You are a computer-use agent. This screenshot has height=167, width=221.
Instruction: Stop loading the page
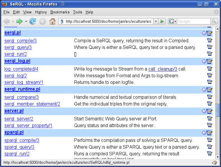coord(43,22)
